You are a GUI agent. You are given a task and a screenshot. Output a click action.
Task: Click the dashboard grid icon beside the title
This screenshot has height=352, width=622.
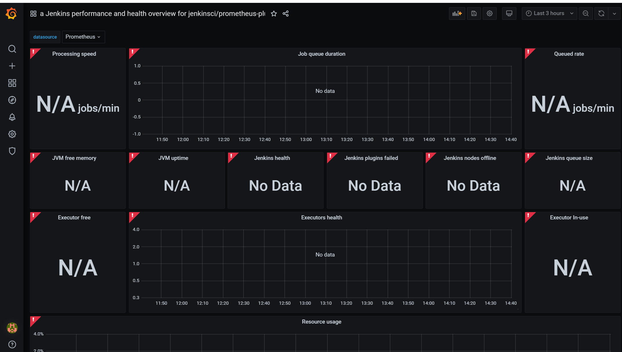pyautogui.click(x=33, y=14)
